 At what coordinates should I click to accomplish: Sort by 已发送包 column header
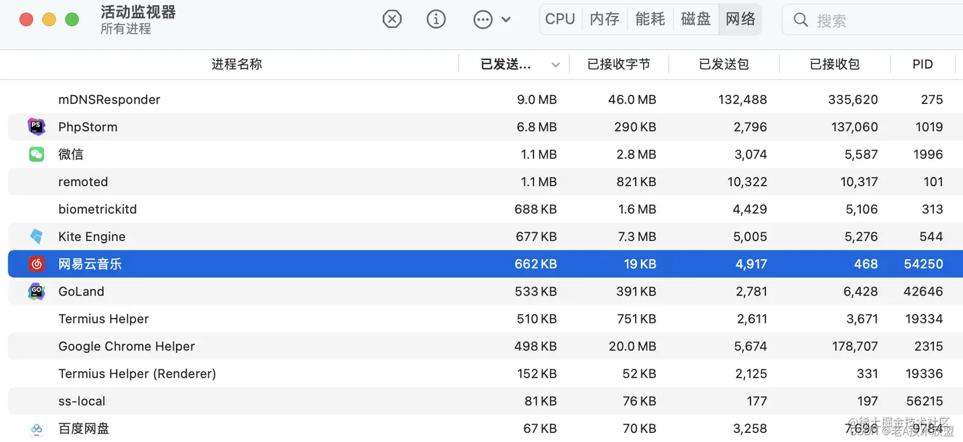tap(724, 64)
